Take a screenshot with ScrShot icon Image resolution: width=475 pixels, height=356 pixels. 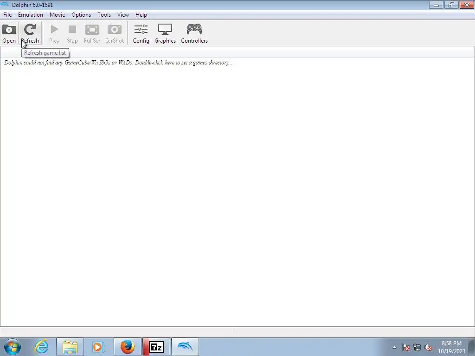coord(115,33)
